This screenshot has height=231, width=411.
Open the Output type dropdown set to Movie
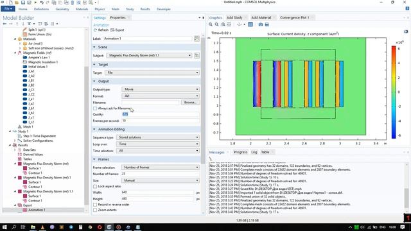click(161, 89)
